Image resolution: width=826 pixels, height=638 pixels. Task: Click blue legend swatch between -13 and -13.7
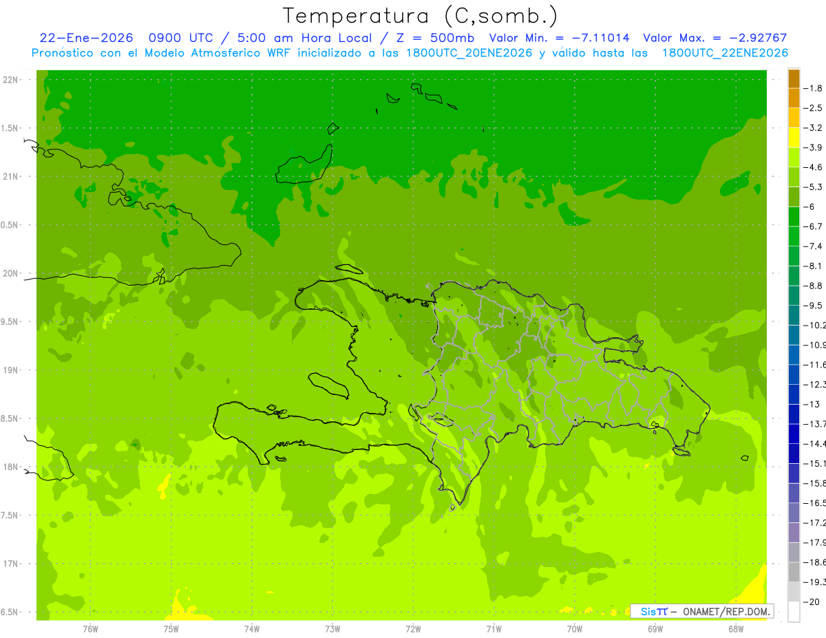(x=794, y=414)
